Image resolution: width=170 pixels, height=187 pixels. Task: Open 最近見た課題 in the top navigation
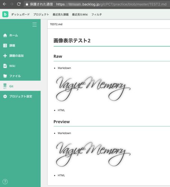[61, 15]
